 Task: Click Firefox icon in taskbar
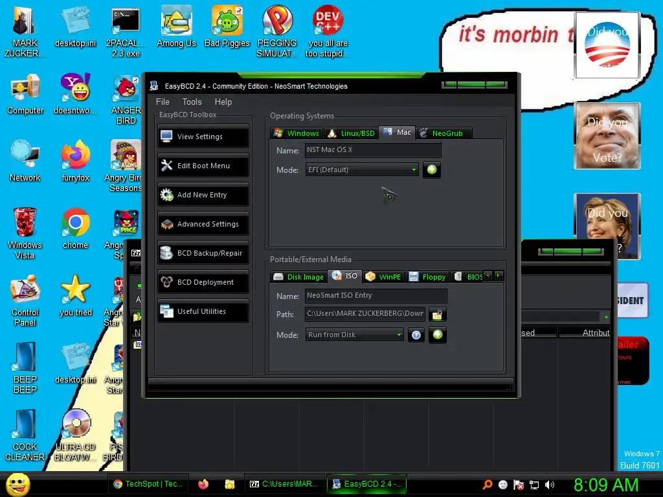point(203,484)
